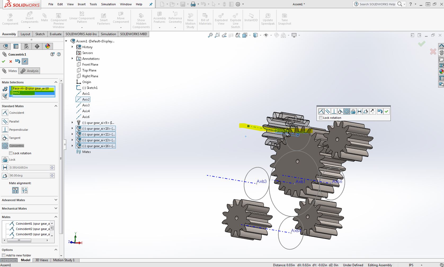Switch to the 3D Views tab
This screenshot has height=267, width=444.
42,260
